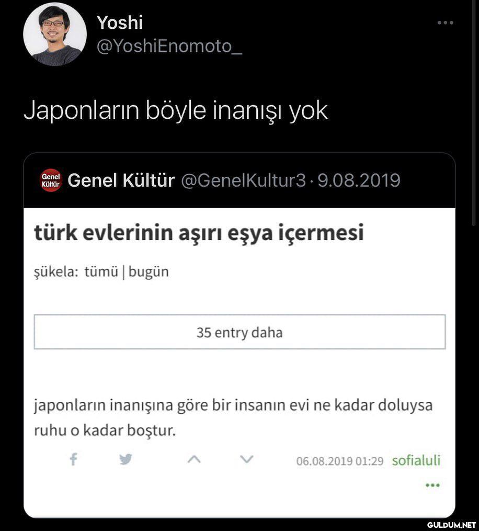Click the quoted tweet date 9.08.2019
This screenshot has width=479, height=531.
tap(359, 180)
